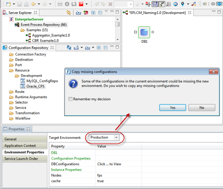
Task: Collapse all in Configuration Repository toolbar
Action: click(105, 48)
